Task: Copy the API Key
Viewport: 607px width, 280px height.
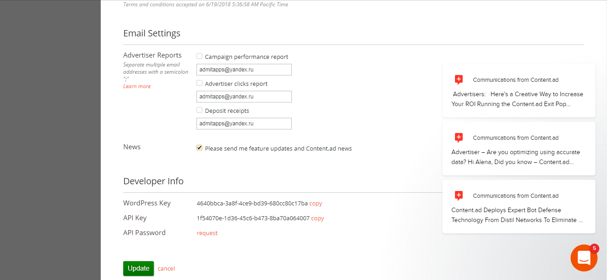Action: pos(317,218)
